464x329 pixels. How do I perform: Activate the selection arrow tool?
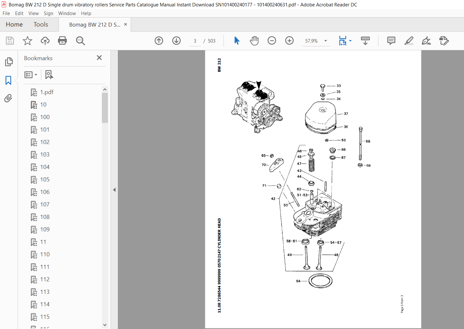coord(237,41)
